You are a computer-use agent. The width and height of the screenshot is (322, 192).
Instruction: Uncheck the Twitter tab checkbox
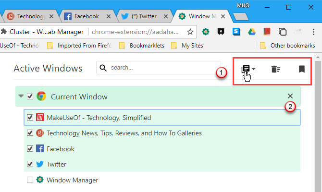(30, 164)
